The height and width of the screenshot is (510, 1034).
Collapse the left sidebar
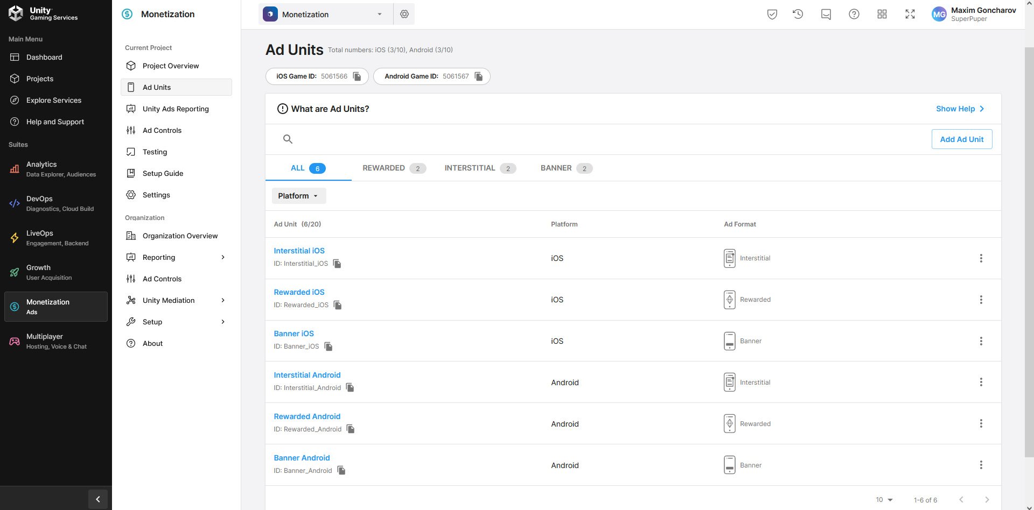[x=97, y=499]
